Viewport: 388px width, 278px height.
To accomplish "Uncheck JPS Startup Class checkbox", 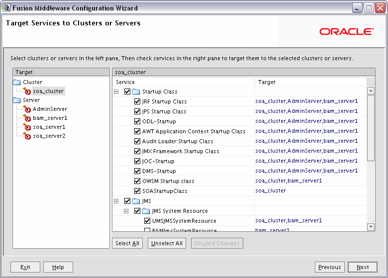I will [x=137, y=111].
